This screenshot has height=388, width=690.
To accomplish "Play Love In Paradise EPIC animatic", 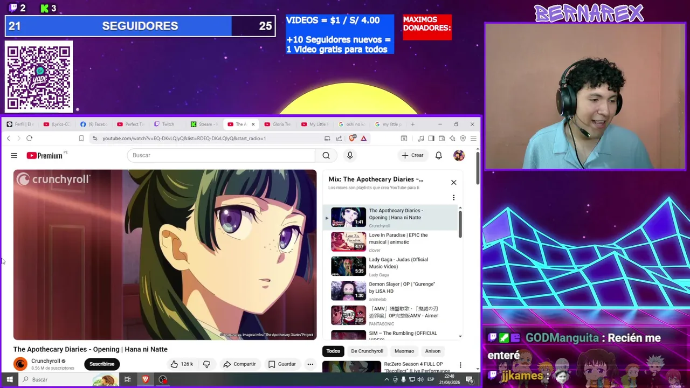I will 391,242.
